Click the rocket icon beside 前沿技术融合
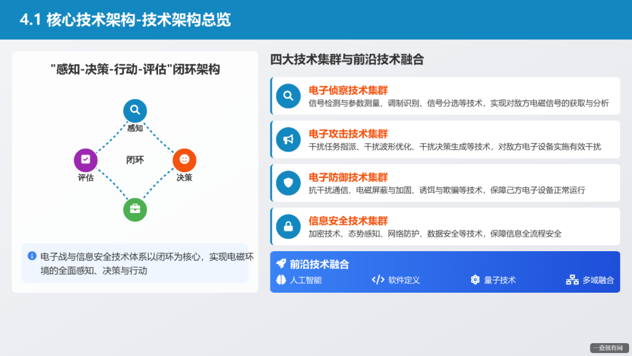The width and height of the screenshot is (632, 356). pos(281,264)
